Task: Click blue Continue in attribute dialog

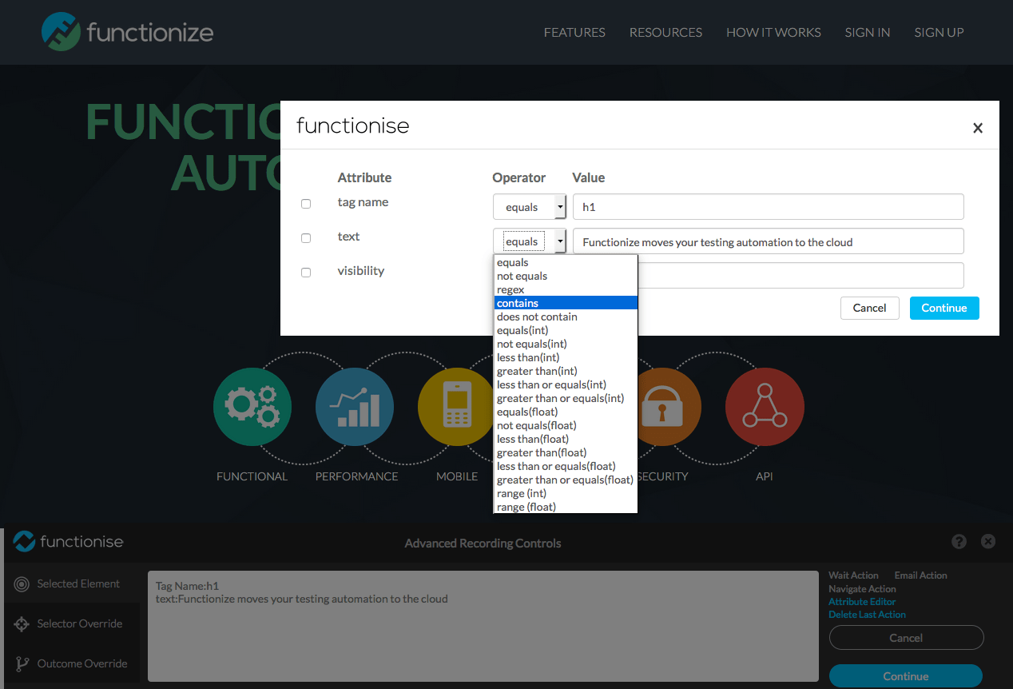Action: pyautogui.click(x=944, y=308)
